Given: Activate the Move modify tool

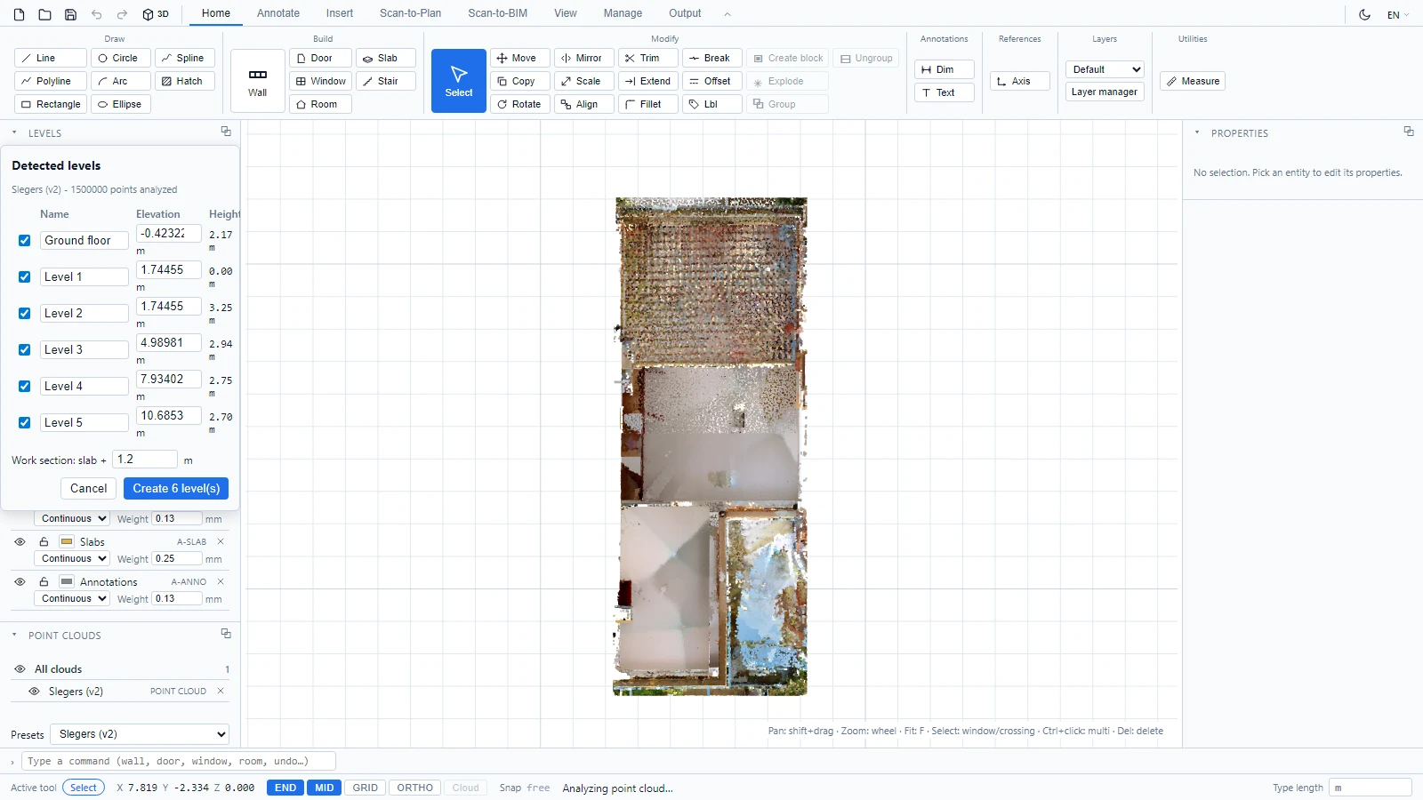Looking at the screenshot, I should click(520, 58).
